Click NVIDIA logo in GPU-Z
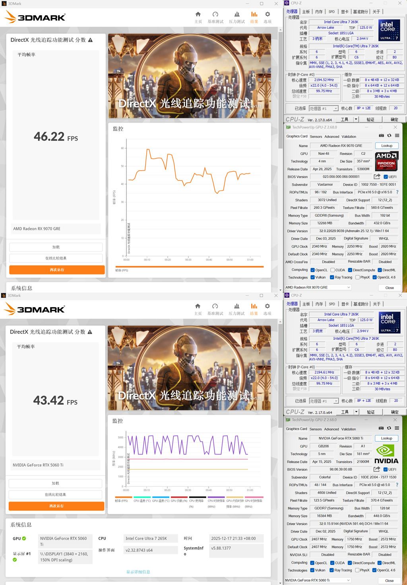The image size is (407, 585). 386,454
